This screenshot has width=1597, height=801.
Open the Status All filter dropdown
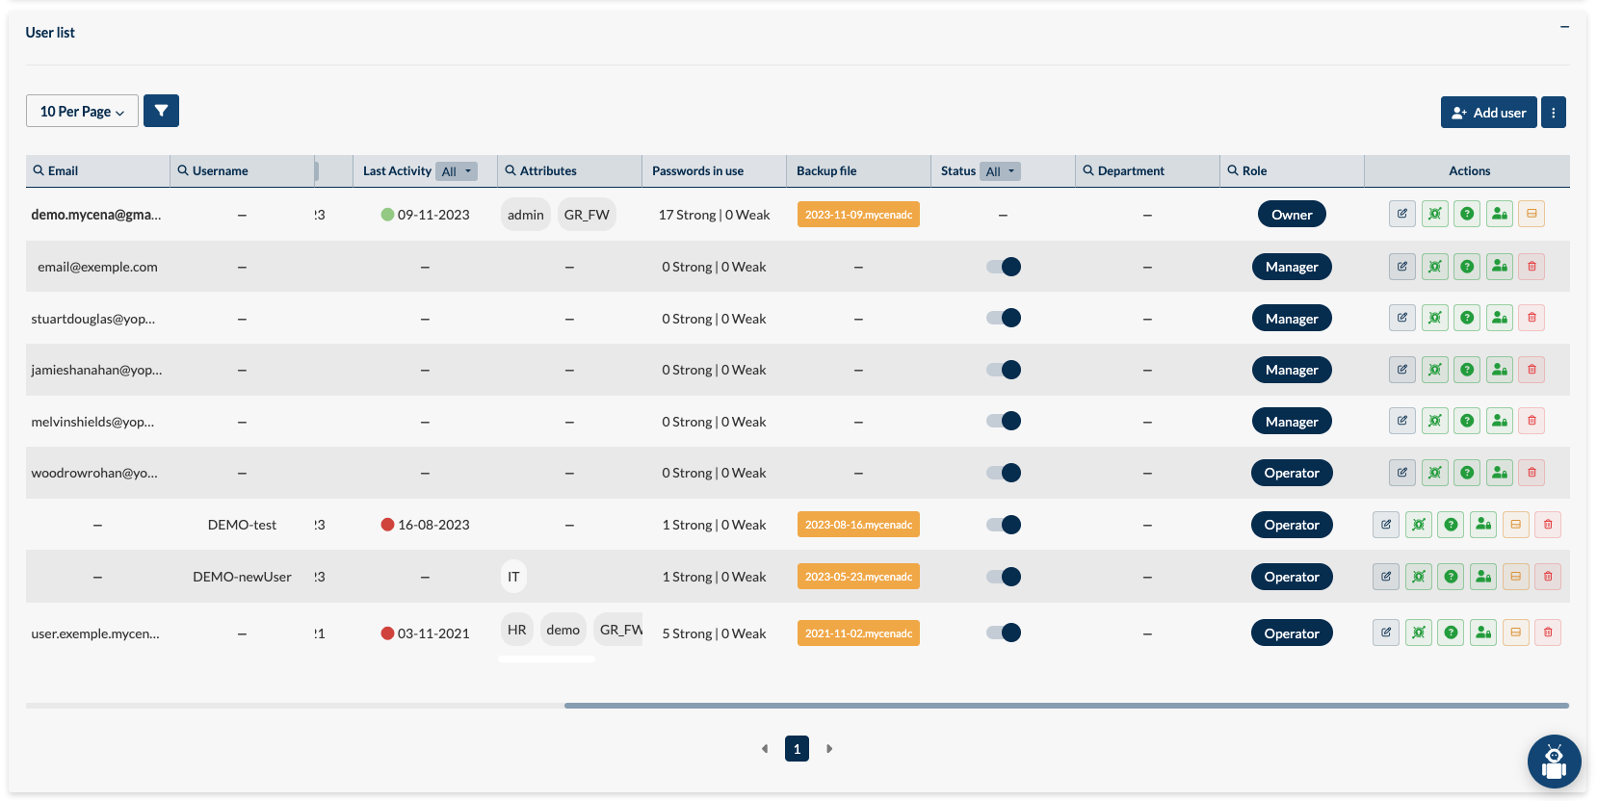pyautogui.click(x=1000, y=171)
